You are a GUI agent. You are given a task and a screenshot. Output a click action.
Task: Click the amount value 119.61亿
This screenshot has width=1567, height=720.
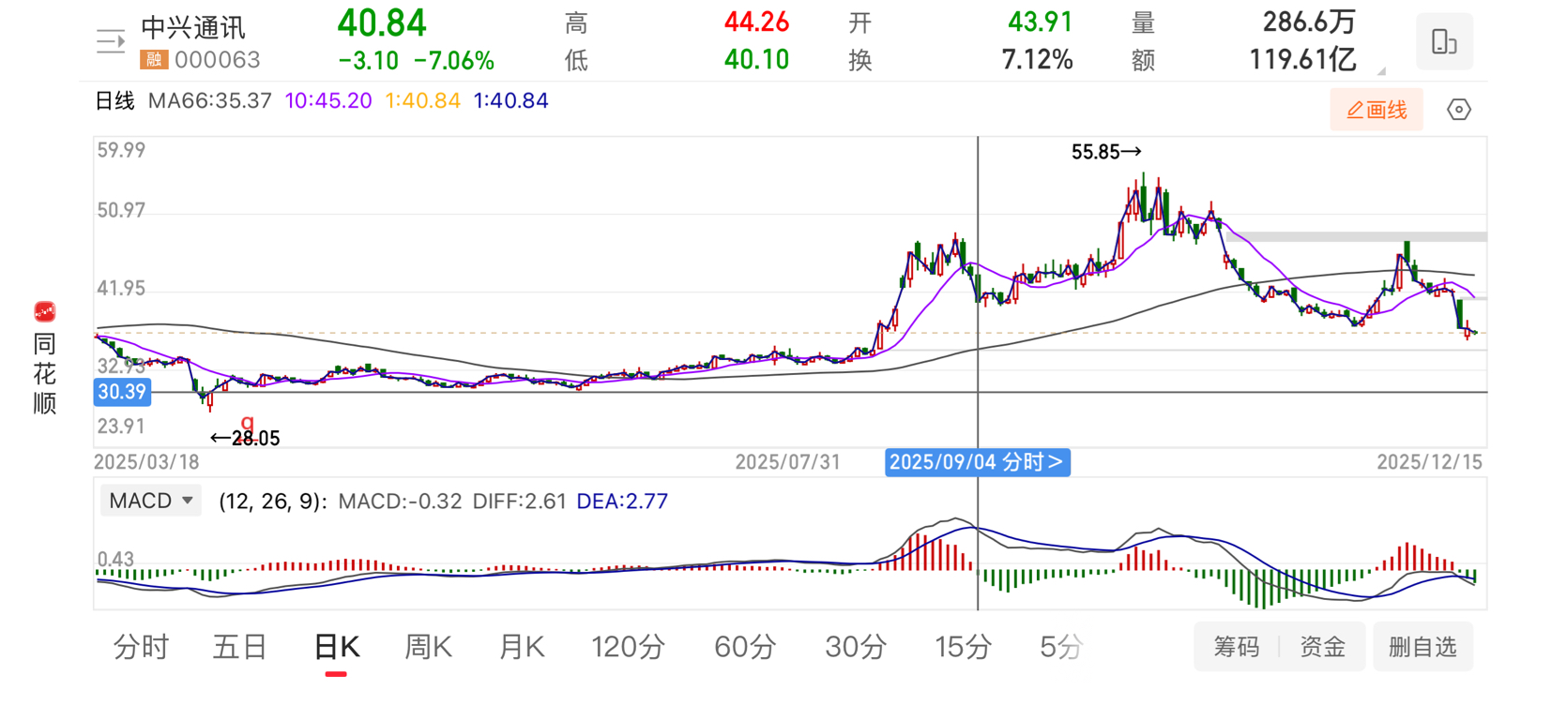[1302, 60]
